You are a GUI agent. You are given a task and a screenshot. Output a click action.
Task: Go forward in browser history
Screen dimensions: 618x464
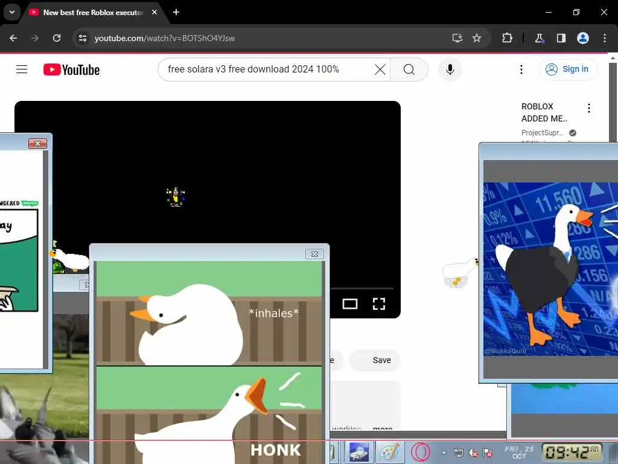point(35,38)
